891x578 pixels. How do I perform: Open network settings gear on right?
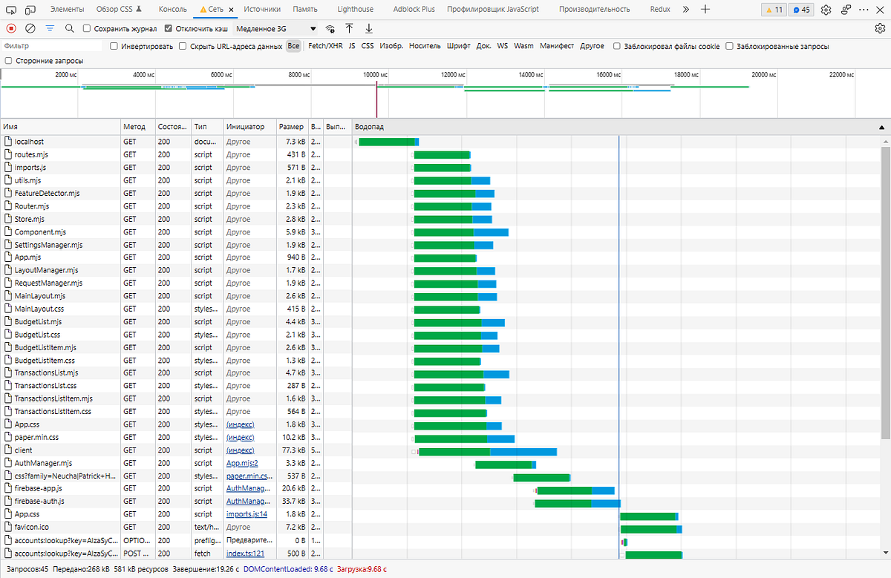880,28
